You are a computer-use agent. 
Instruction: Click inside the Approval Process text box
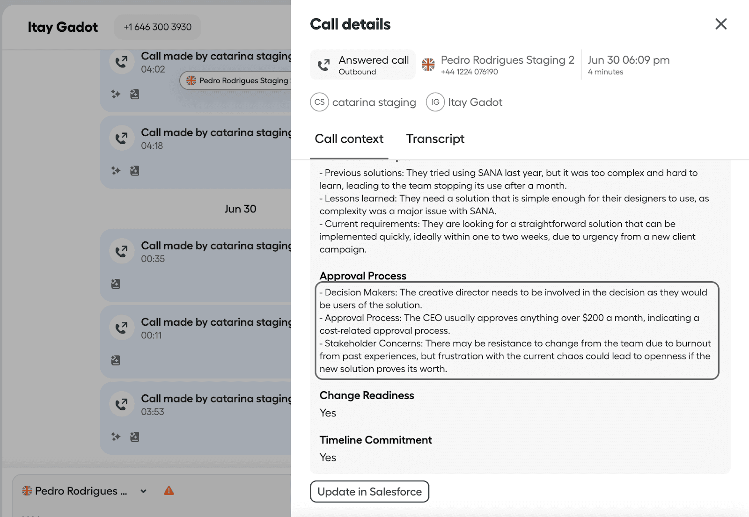[x=516, y=330]
